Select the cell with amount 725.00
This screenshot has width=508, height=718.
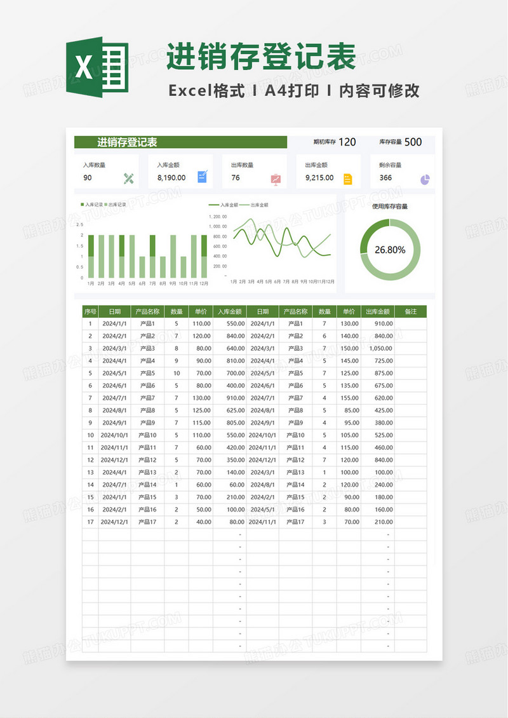[378, 361]
